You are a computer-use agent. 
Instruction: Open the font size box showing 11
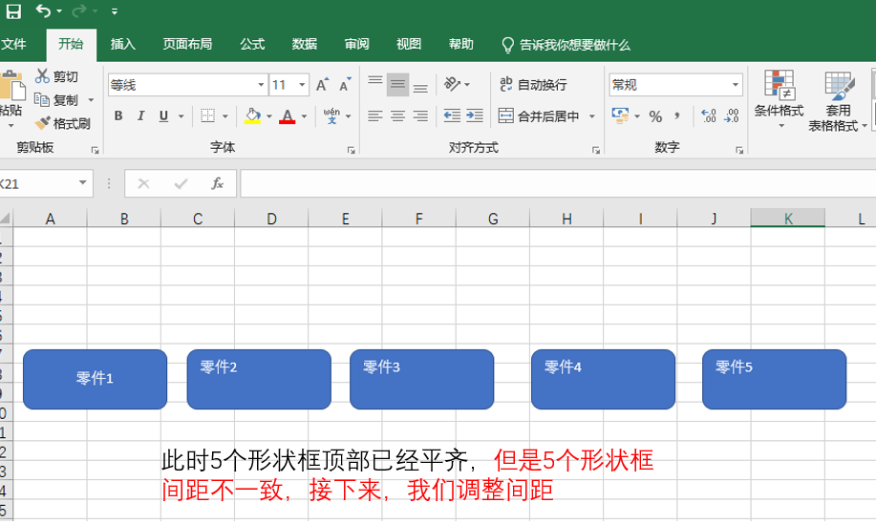click(x=288, y=85)
